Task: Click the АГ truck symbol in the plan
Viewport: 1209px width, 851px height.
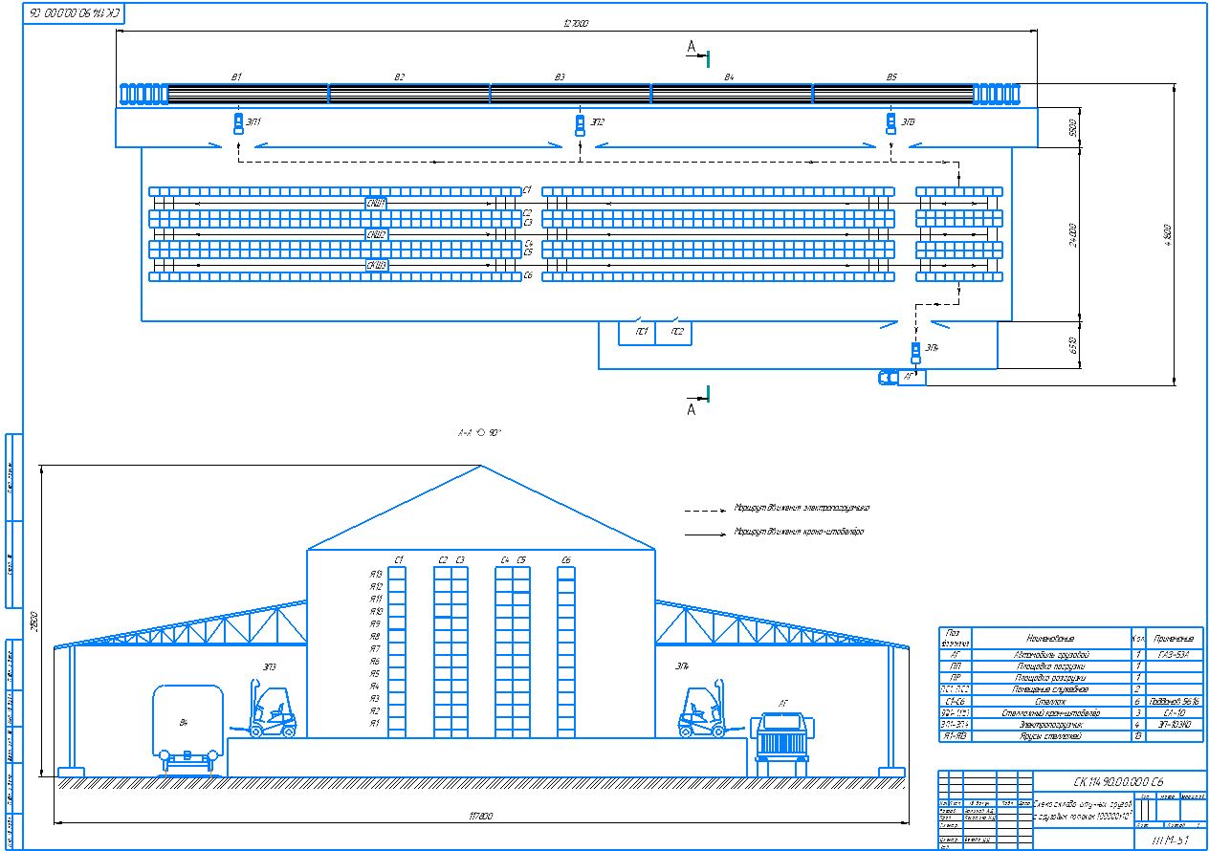Action: click(902, 377)
